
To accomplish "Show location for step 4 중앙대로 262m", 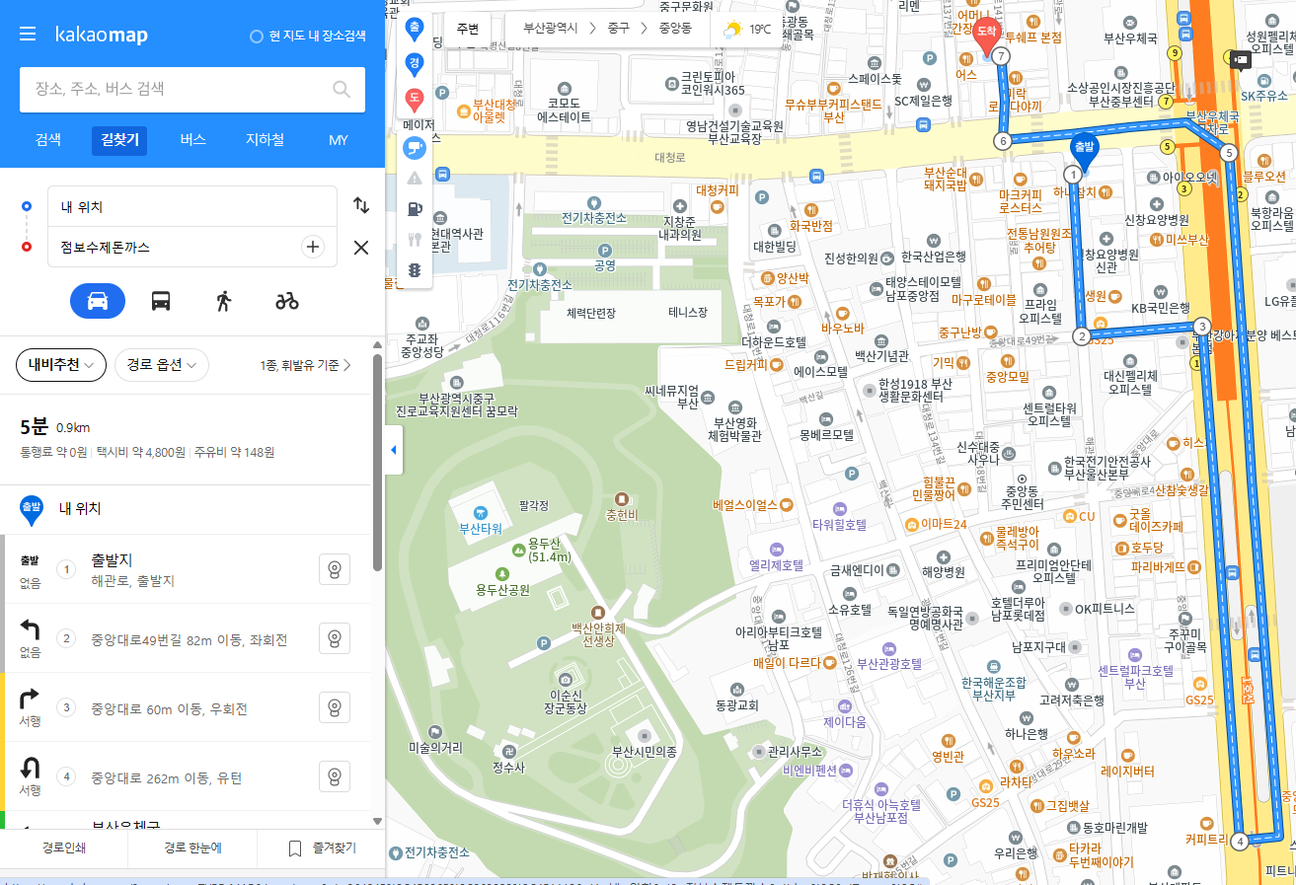I will pos(335,776).
